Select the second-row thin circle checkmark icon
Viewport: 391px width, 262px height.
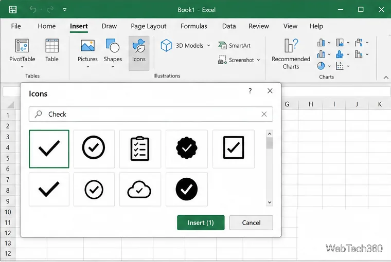pos(94,189)
